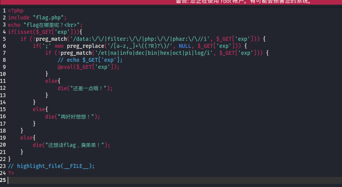The image size is (342, 187).
Task: Click the else keyword on line 15
Action: (x=39, y=109)
